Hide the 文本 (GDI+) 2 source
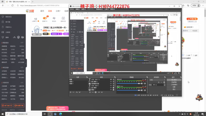Screen dimensions: 206x116 tap(111, 80)
